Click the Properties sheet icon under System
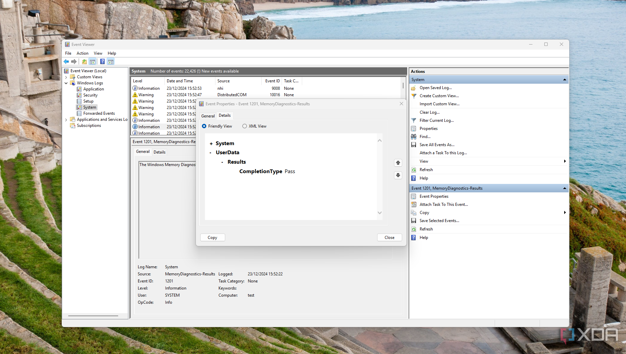The image size is (626, 354). coord(414,129)
